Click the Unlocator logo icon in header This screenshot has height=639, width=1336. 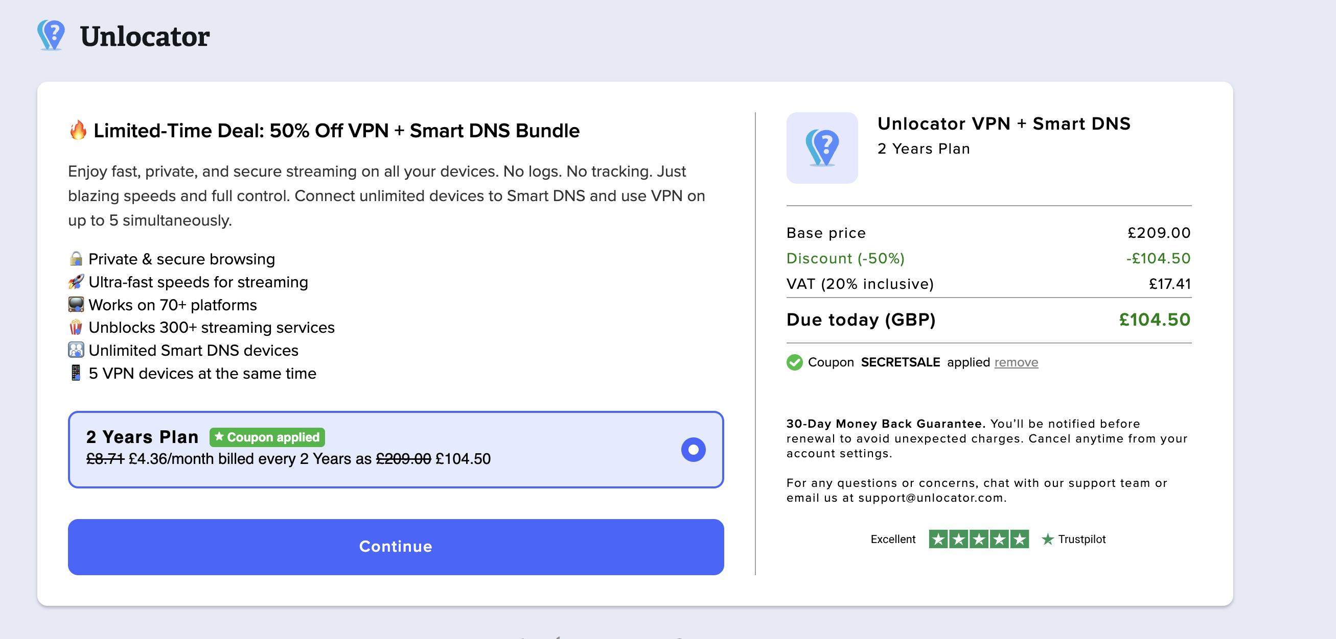51,35
